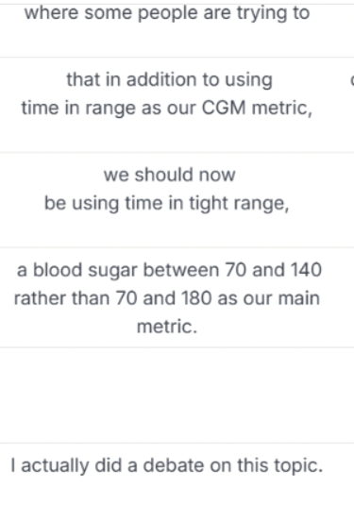Click the word "CGM" in the caption
Viewport: 354px width, 505px height.
pyautogui.click(x=224, y=108)
